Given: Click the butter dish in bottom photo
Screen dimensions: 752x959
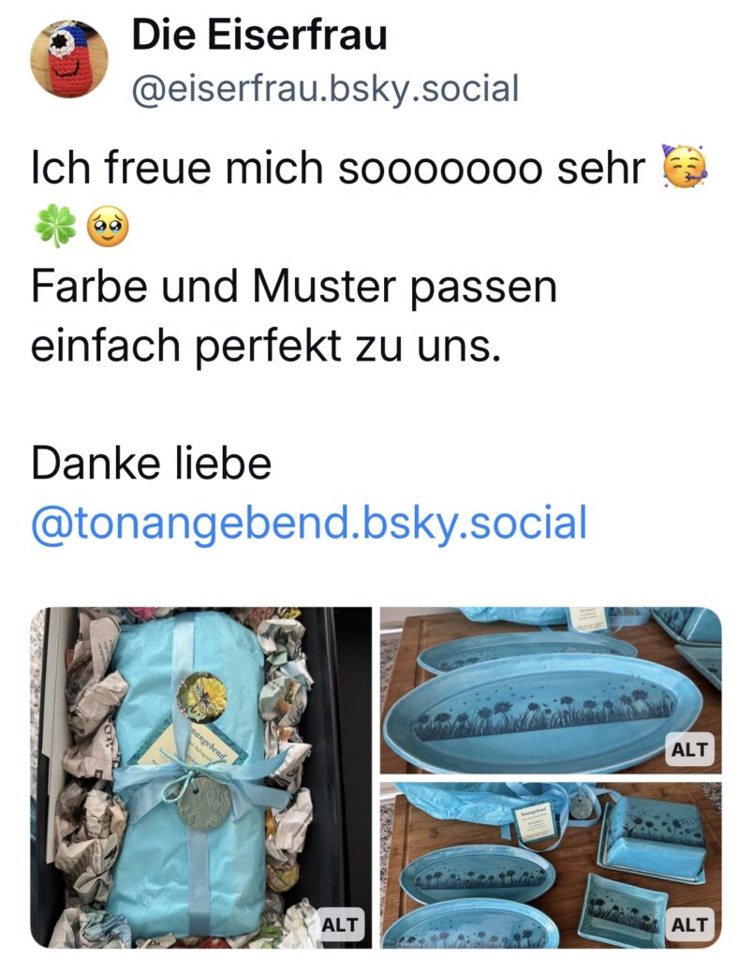Looking at the screenshot, I should coord(655,838).
